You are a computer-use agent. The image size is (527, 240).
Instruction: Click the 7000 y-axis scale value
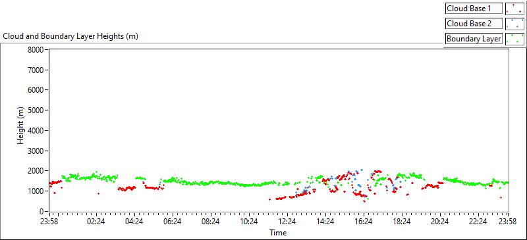[36, 70]
